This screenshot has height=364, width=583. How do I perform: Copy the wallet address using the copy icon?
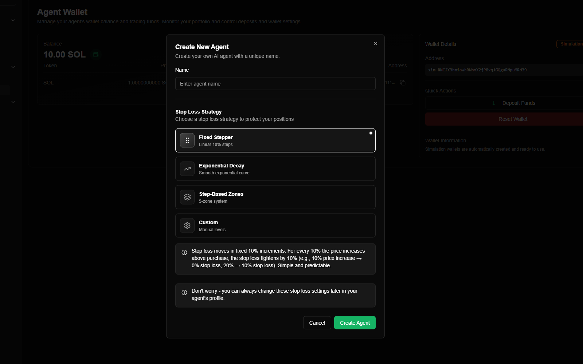403,83
